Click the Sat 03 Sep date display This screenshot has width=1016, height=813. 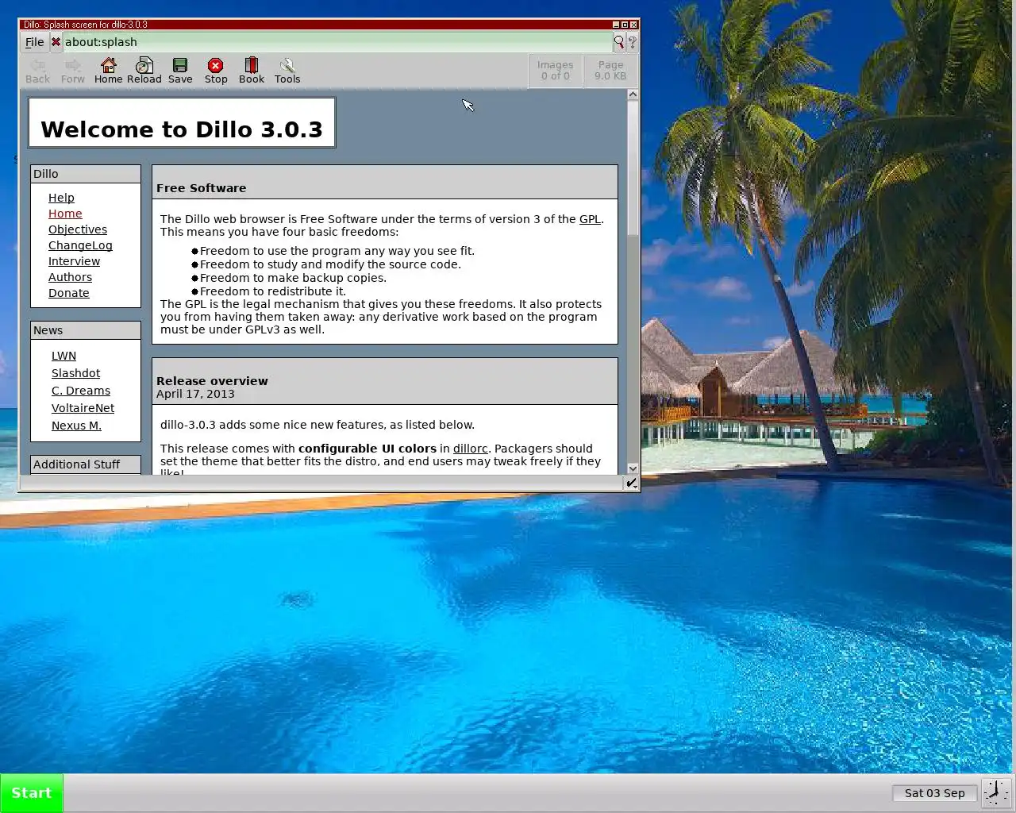point(934,793)
